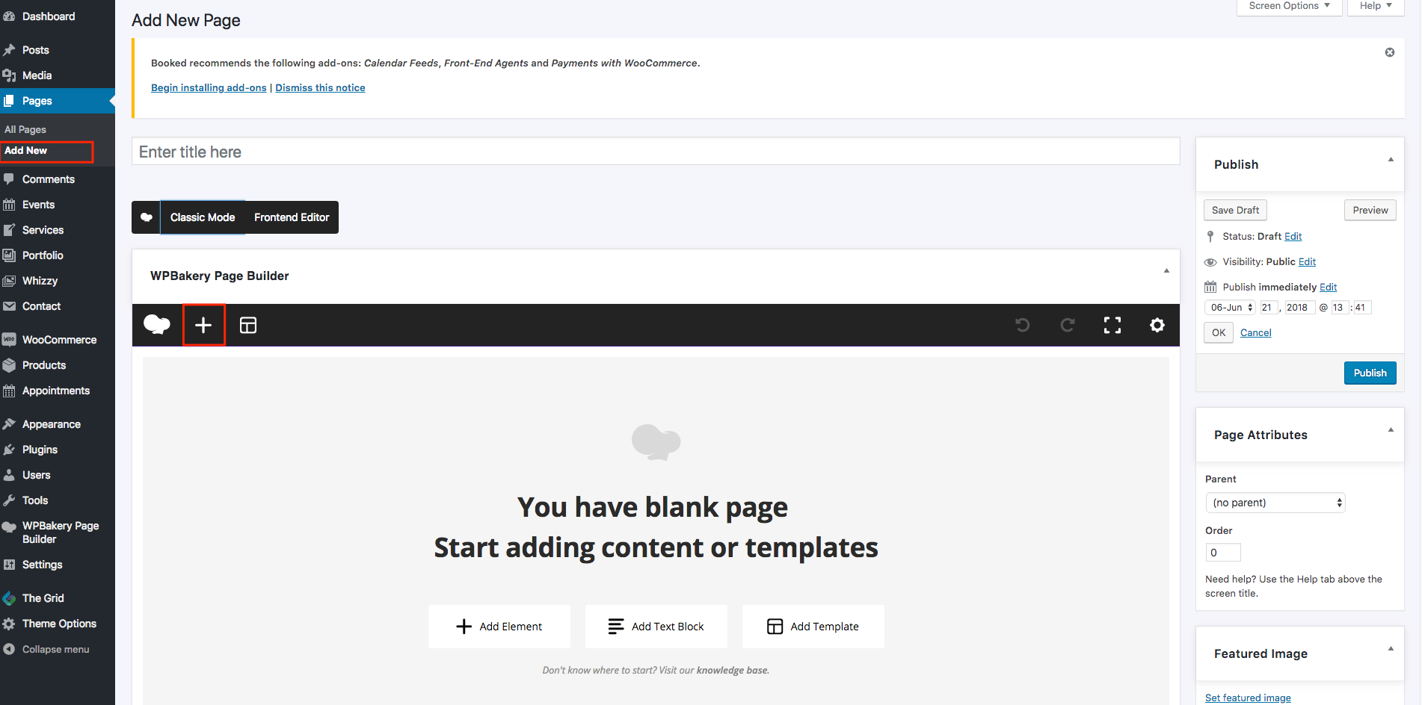Viewport: 1422px width, 705px height.
Task: Open Tools in the sidebar
Action: [x=35, y=500]
